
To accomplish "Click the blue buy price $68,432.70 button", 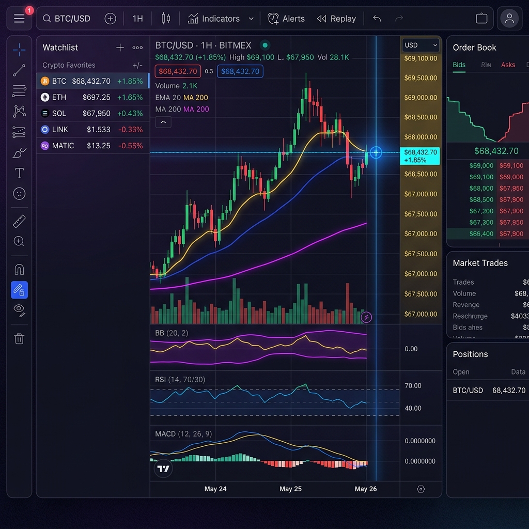I will coord(240,71).
